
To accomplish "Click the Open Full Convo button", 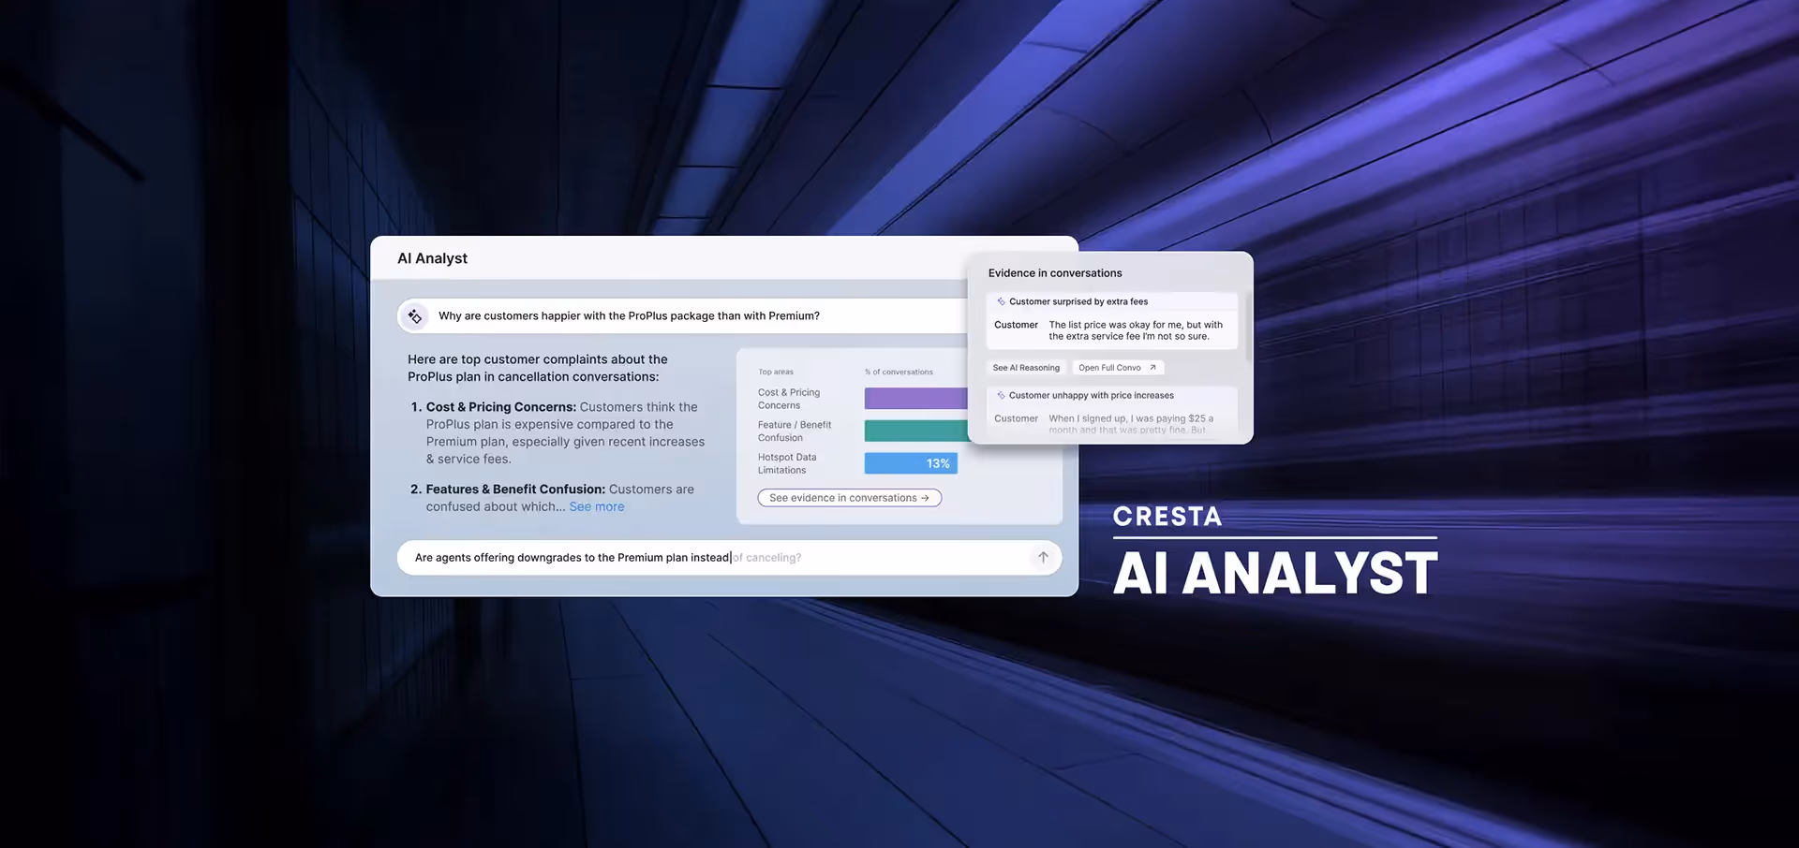I will (1118, 368).
